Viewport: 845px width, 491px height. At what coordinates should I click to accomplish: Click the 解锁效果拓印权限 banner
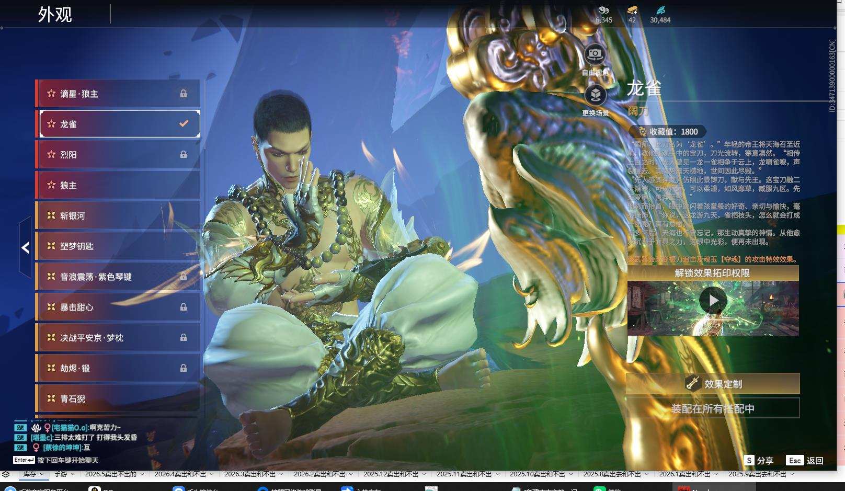coord(713,273)
